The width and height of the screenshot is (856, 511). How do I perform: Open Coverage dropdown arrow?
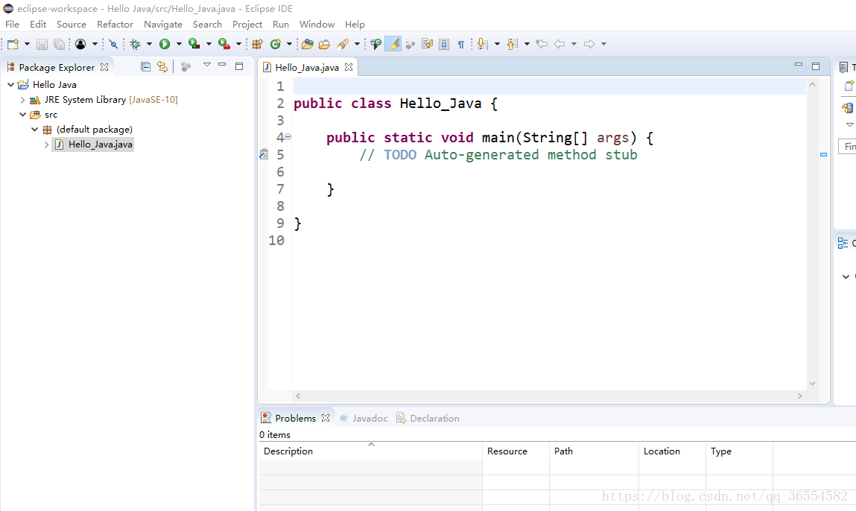209,44
